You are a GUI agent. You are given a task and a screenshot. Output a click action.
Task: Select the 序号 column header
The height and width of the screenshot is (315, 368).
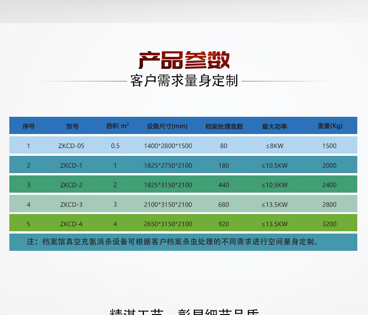pyautogui.click(x=28, y=126)
